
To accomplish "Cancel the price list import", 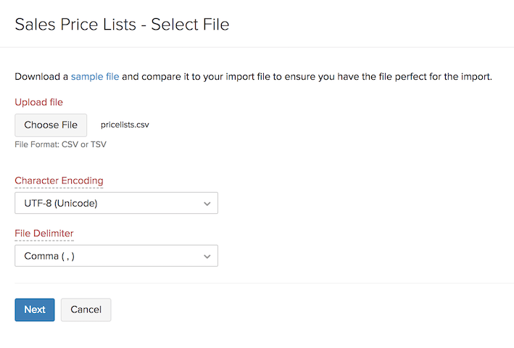I will pyautogui.click(x=86, y=310).
